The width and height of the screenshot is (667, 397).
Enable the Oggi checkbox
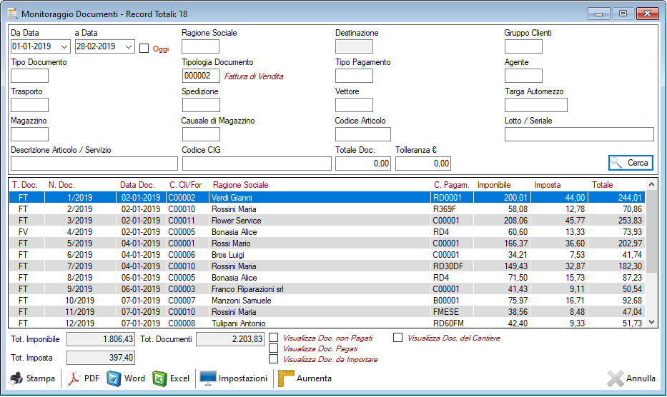[144, 49]
